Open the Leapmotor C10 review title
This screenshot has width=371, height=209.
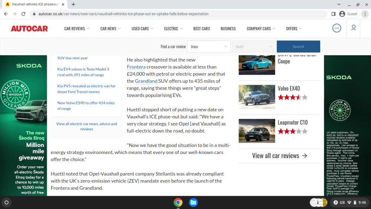[293, 123]
